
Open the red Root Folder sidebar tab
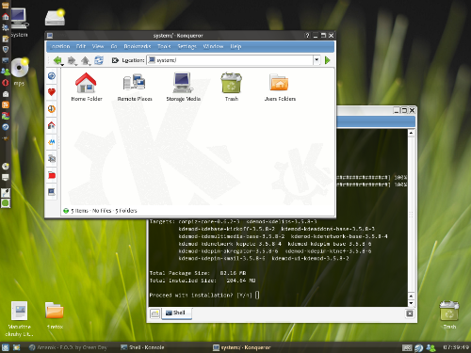point(52,175)
